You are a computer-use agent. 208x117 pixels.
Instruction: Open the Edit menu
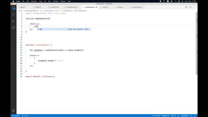pyautogui.click(x=28, y=1)
